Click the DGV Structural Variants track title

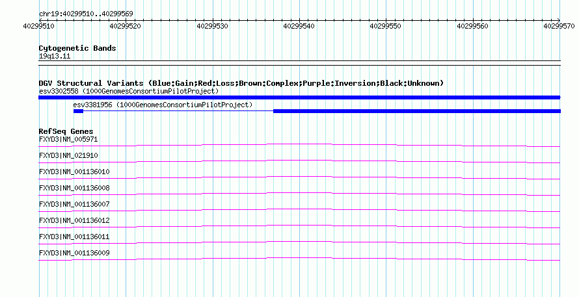pos(241,83)
